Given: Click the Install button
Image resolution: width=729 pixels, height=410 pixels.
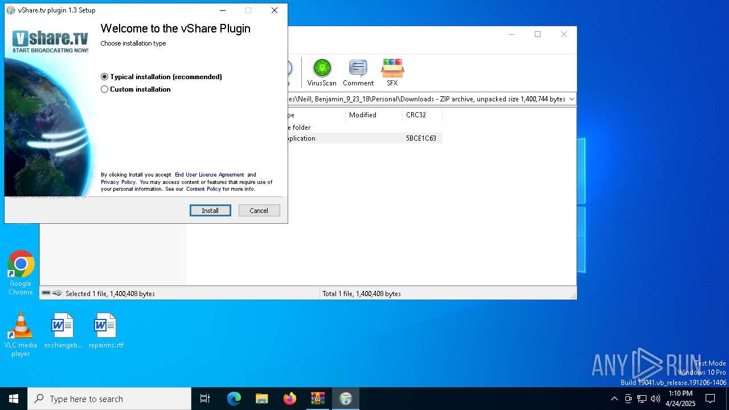Looking at the screenshot, I should click(x=210, y=211).
